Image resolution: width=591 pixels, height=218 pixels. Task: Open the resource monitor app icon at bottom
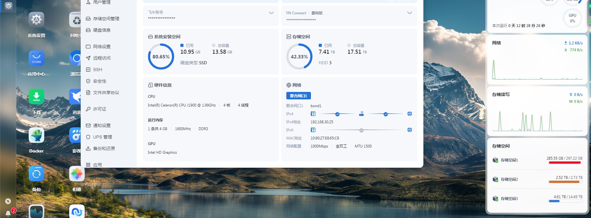[x=36, y=211]
